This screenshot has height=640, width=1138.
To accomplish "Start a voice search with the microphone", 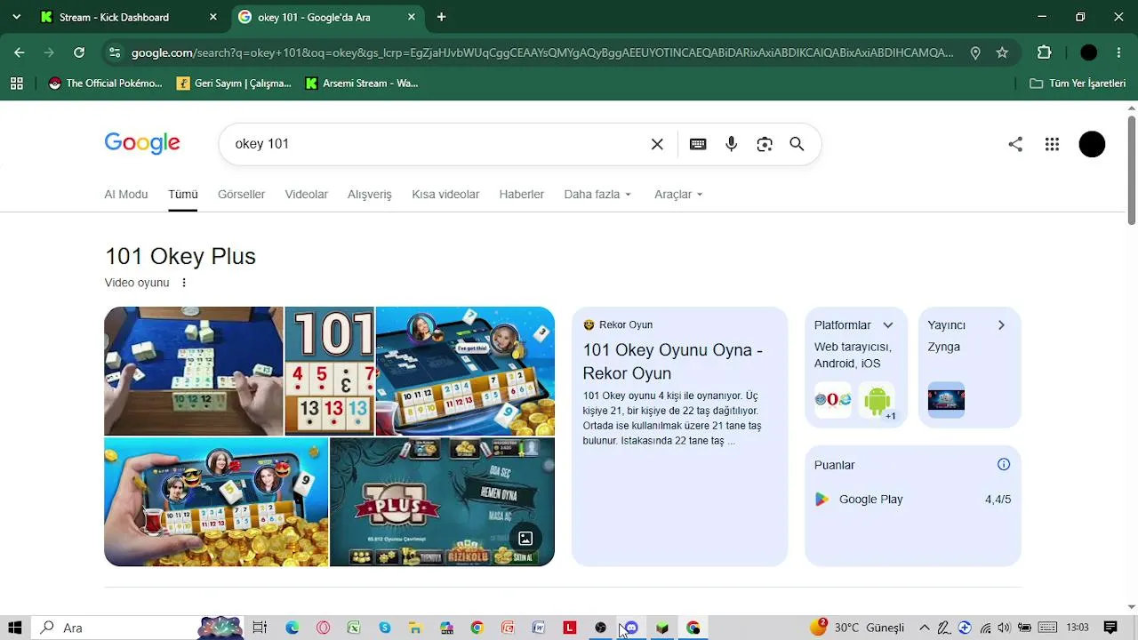I will point(731,144).
